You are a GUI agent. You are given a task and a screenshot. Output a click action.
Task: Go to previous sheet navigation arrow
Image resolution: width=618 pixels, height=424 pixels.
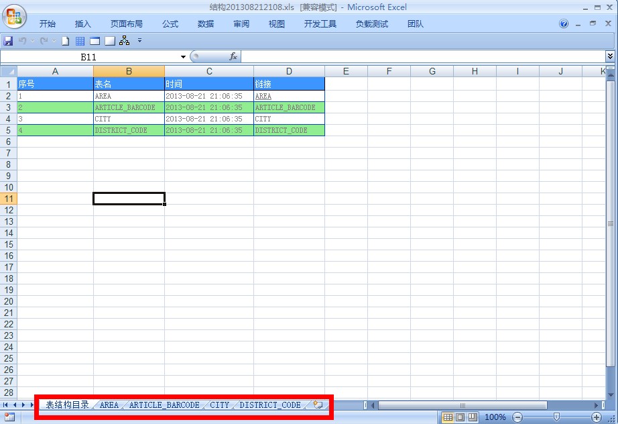tap(15, 405)
